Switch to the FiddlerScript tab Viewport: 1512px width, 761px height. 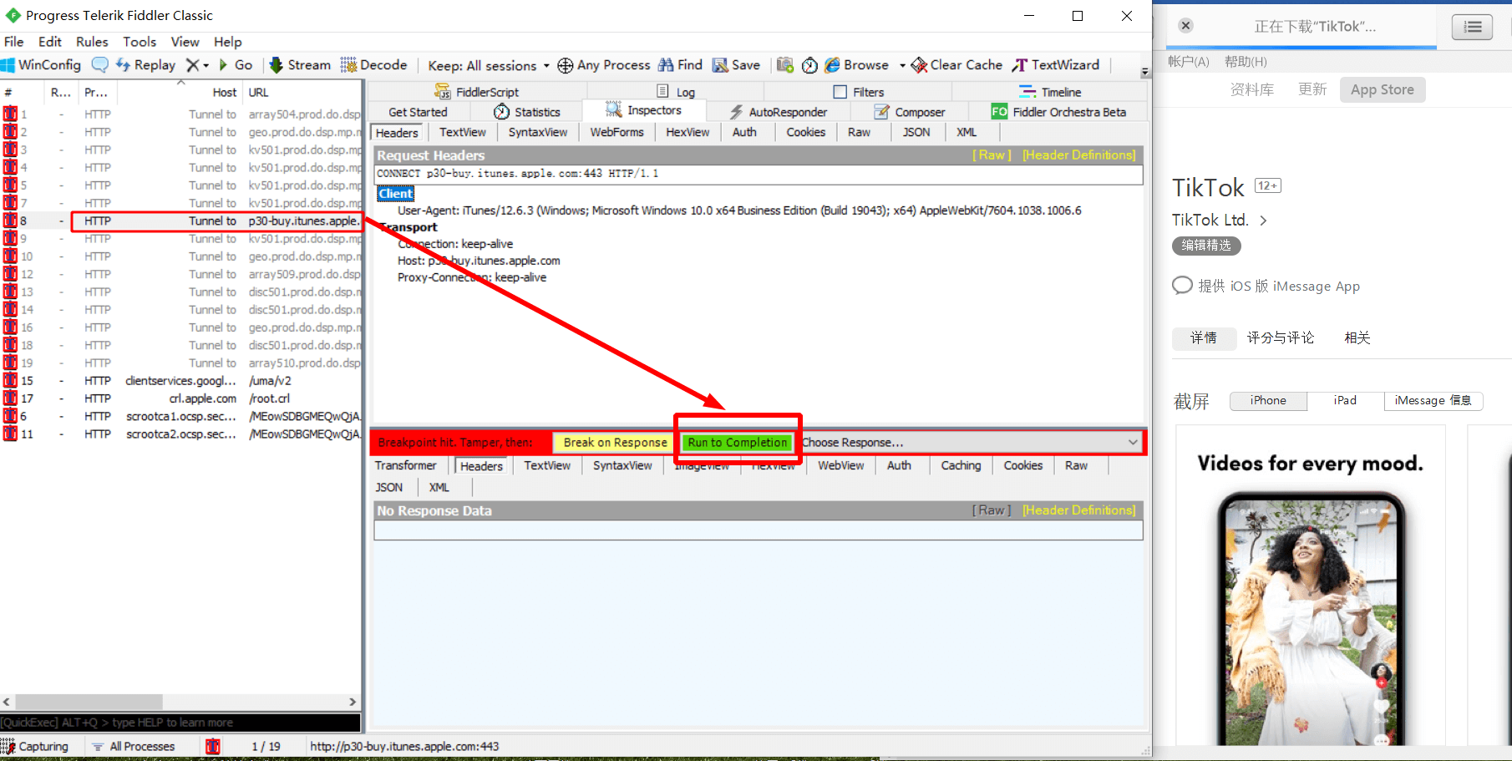point(477,92)
